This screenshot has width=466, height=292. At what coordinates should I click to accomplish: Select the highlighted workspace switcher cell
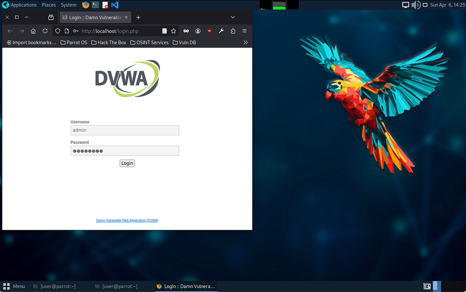coord(436,286)
